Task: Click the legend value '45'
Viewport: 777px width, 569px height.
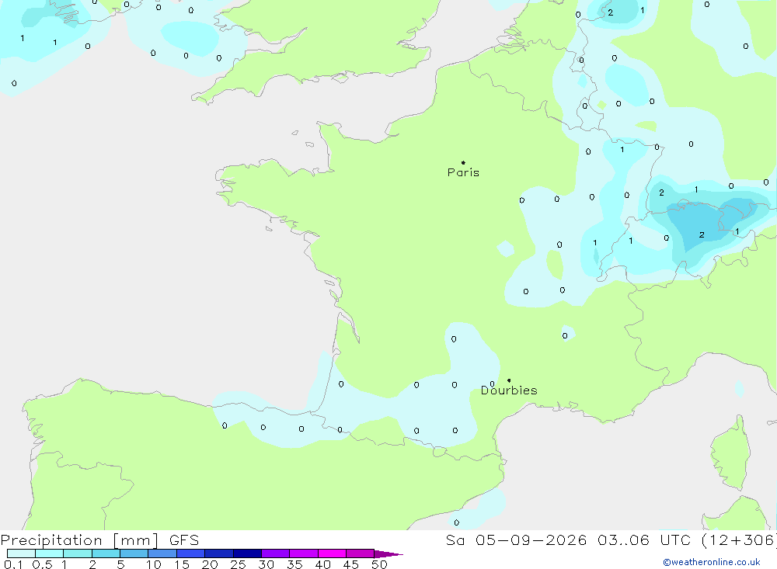Action: coord(351,564)
